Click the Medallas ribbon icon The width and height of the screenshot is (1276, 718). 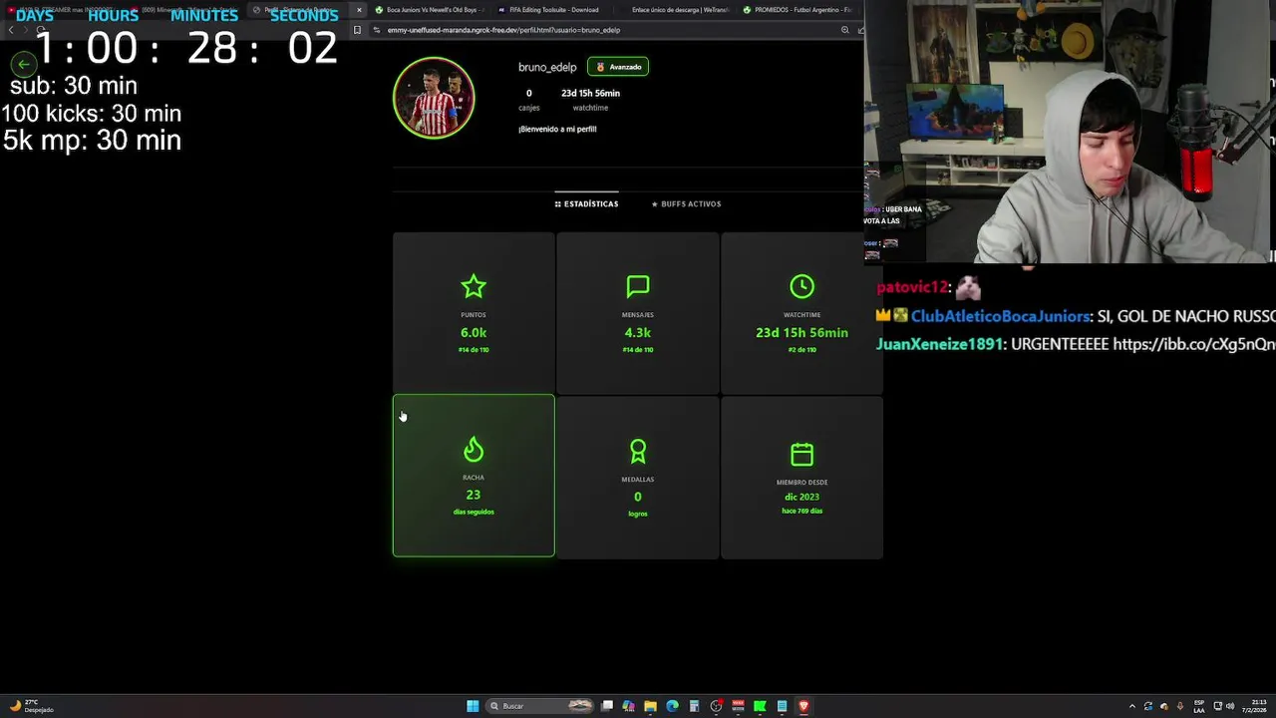(x=638, y=452)
